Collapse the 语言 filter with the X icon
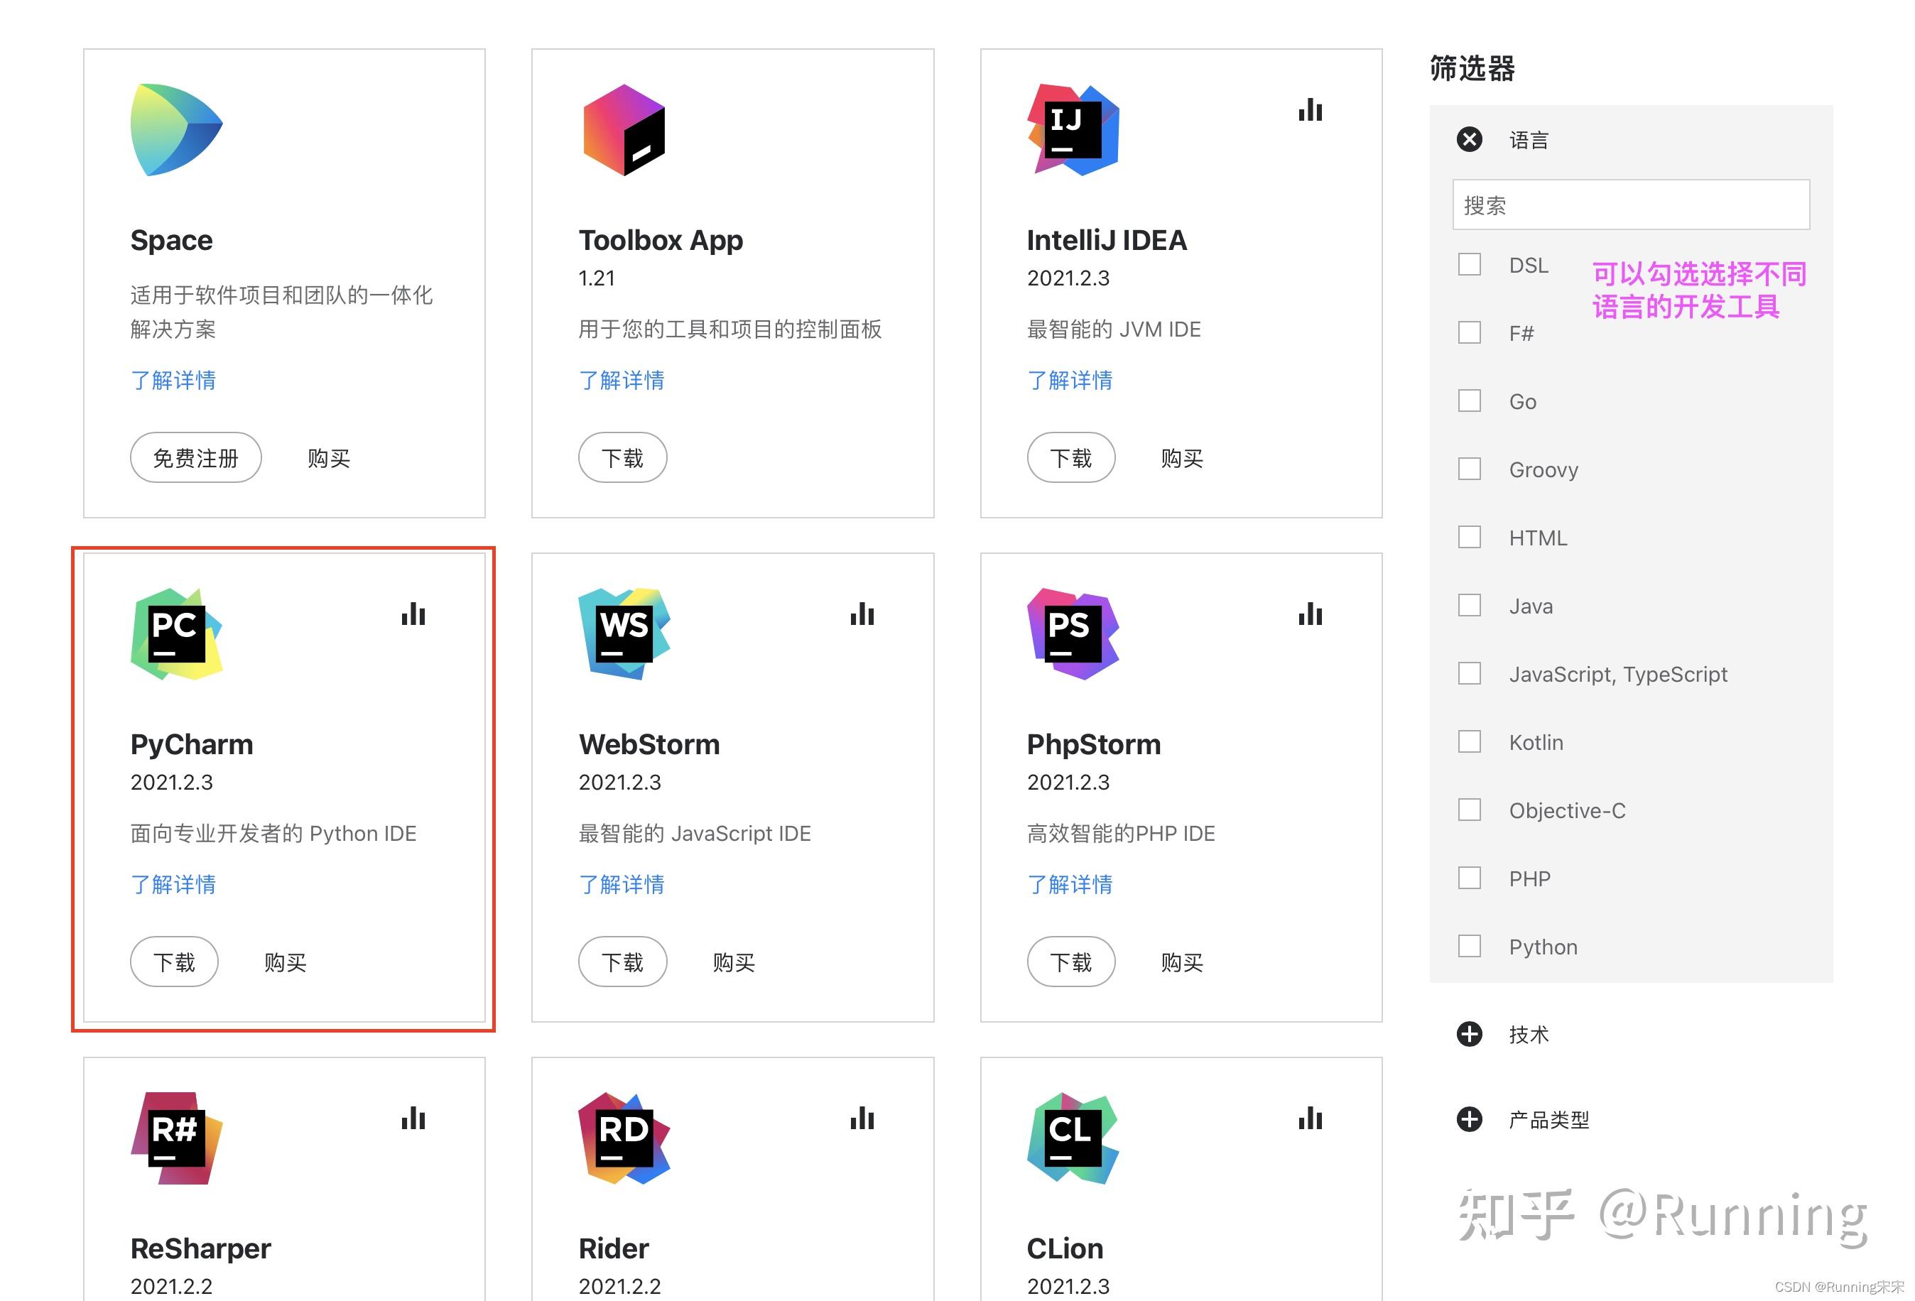 click(x=1469, y=140)
